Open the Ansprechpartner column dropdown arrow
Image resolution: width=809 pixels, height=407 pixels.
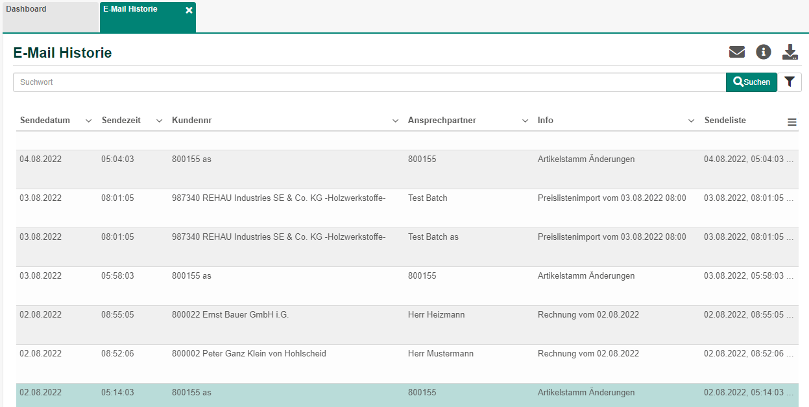coord(525,121)
